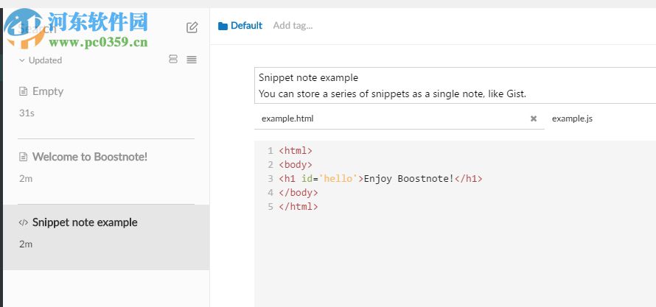Click the code icon of Snippet note
The width and height of the screenshot is (656, 307).
pyautogui.click(x=24, y=222)
